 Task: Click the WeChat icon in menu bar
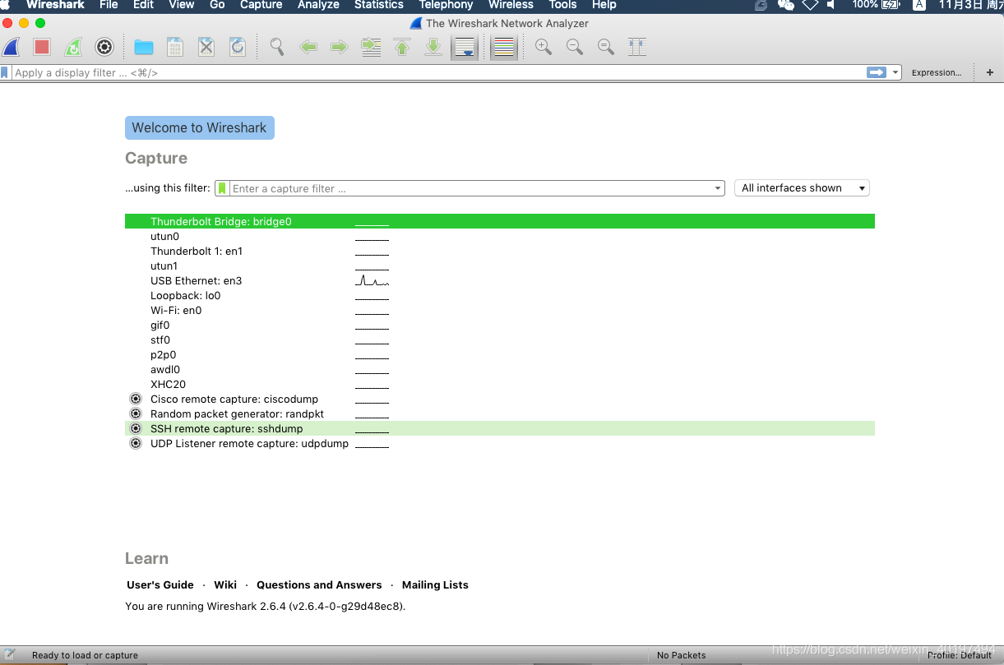click(785, 5)
